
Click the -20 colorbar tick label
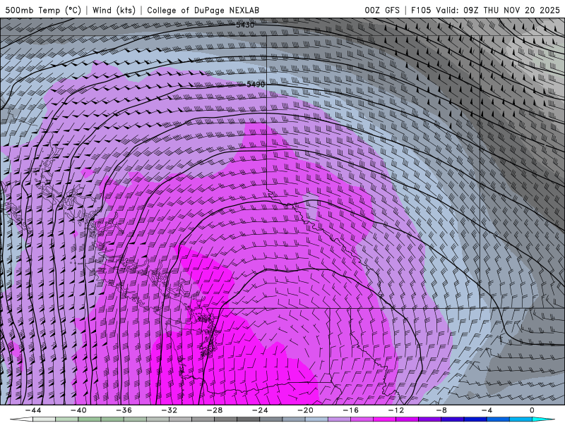point(305,410)
